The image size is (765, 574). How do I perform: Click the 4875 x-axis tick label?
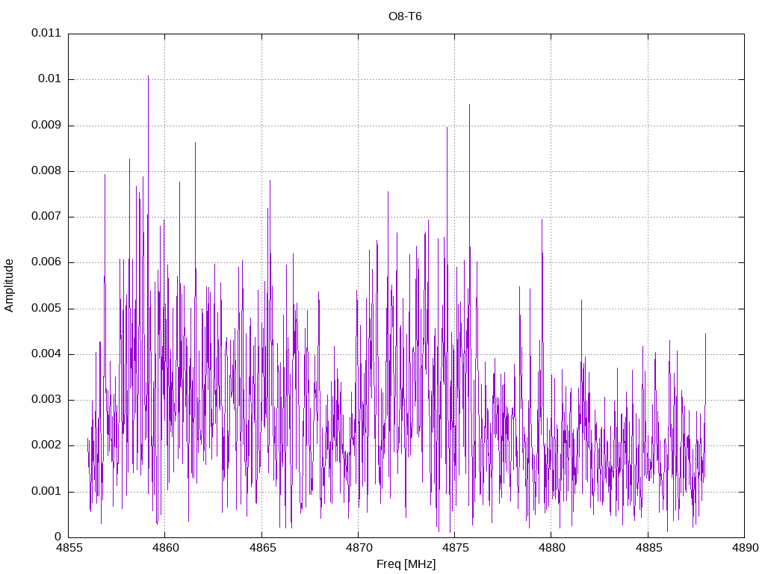[456, 548]
